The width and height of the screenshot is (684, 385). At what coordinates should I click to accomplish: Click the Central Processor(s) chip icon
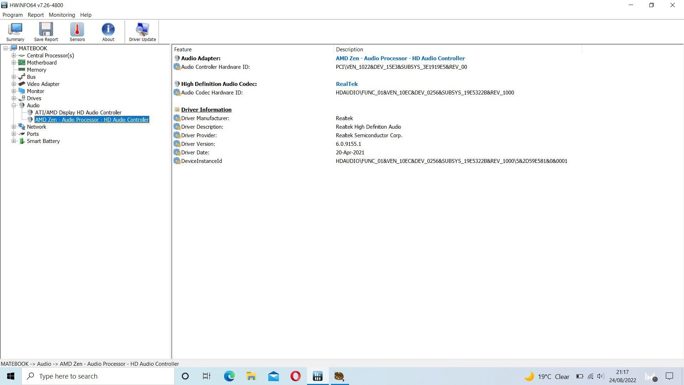pyautogui.click(x=22, y=55)
